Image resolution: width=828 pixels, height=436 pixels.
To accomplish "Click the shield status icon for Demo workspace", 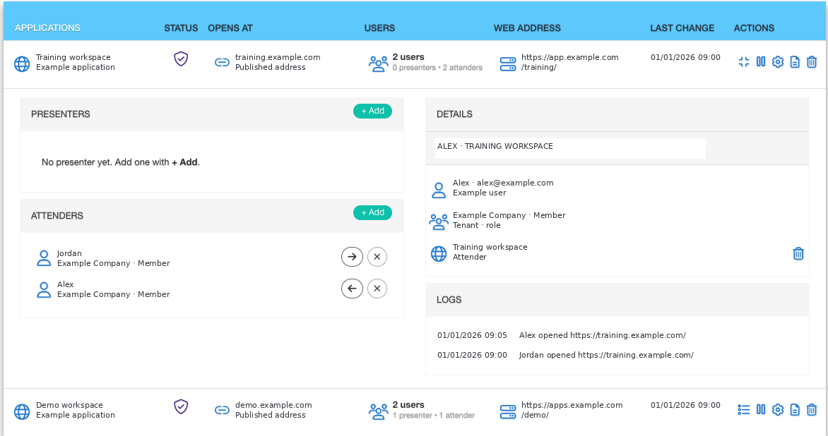I will pos(181,406).
